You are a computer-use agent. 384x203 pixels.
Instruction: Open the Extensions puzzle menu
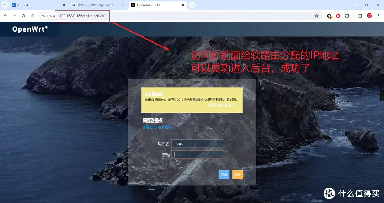pos(347,16)
